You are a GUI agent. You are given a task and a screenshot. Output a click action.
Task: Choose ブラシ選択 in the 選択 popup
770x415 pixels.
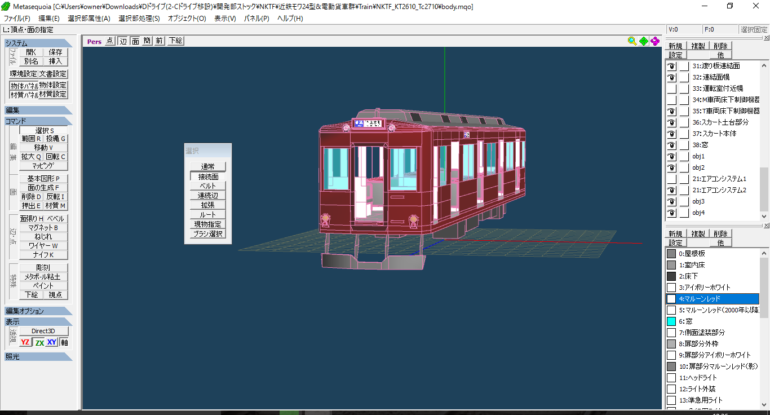click(208, 233)
